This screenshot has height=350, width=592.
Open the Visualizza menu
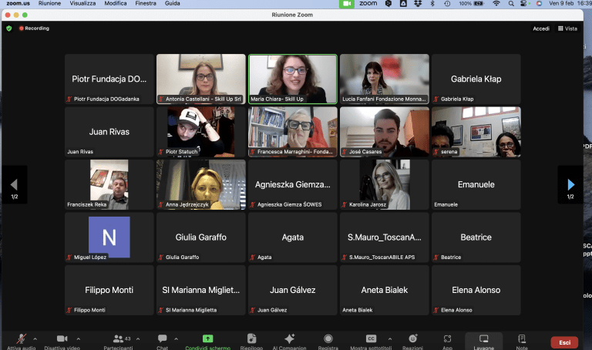pos(82,3)
